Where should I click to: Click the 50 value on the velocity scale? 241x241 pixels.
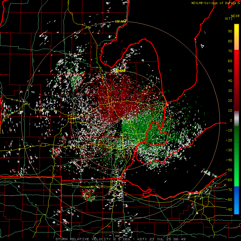[230, 71]
